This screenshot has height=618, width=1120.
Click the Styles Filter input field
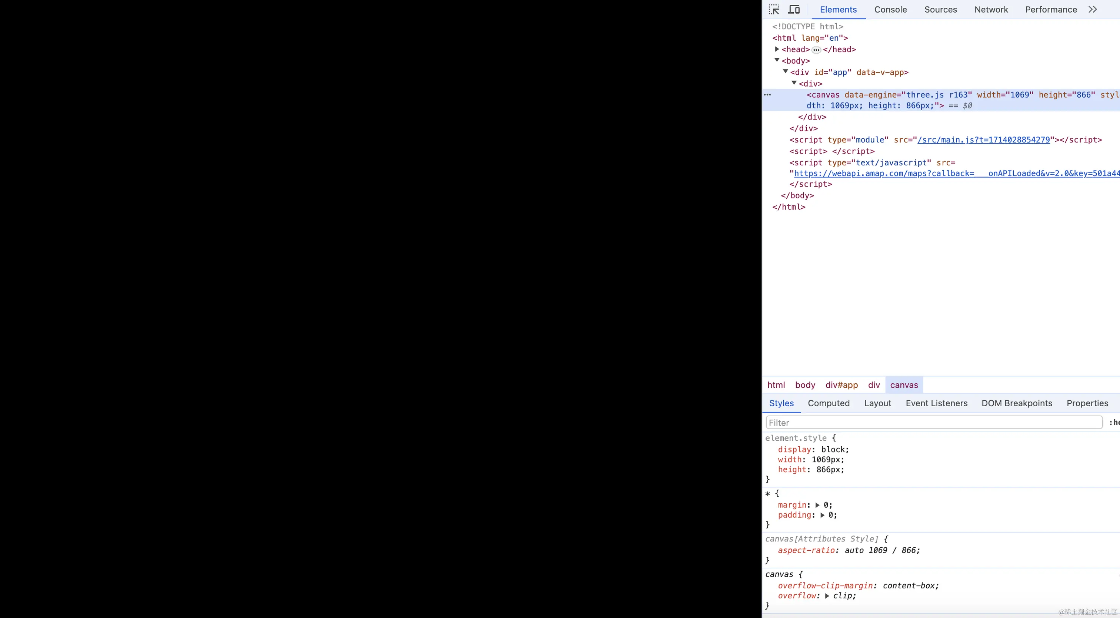pos(934,423)
